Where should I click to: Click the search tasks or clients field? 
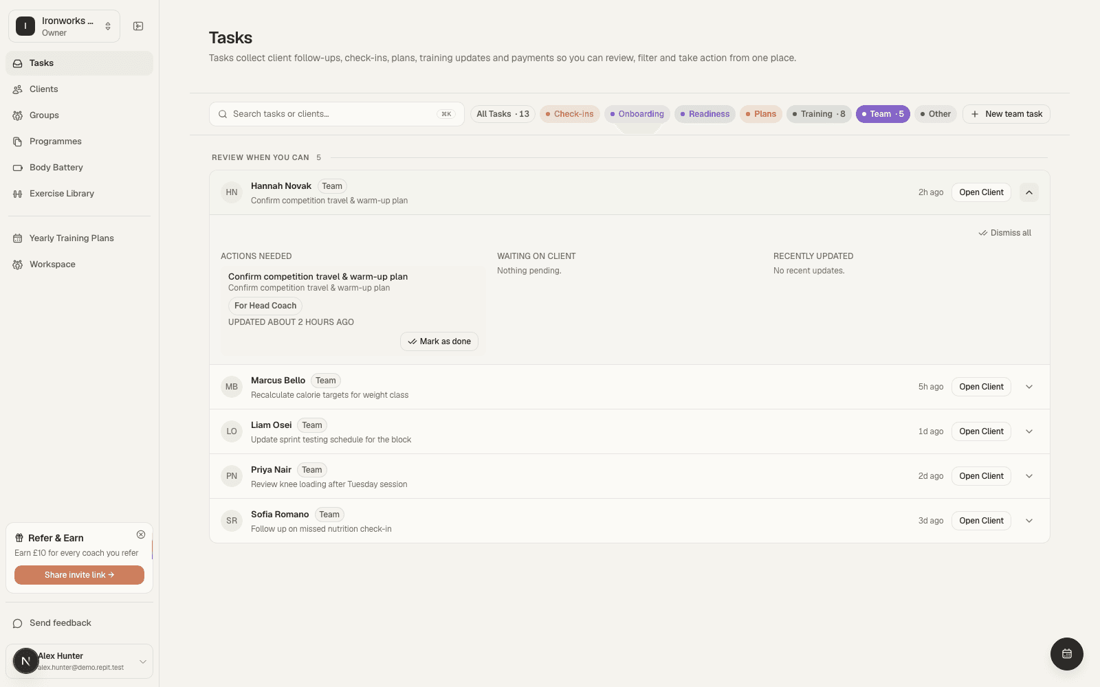click(337, 114)
